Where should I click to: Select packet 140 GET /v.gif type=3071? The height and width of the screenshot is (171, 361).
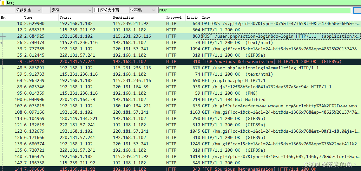pos(180,156)
